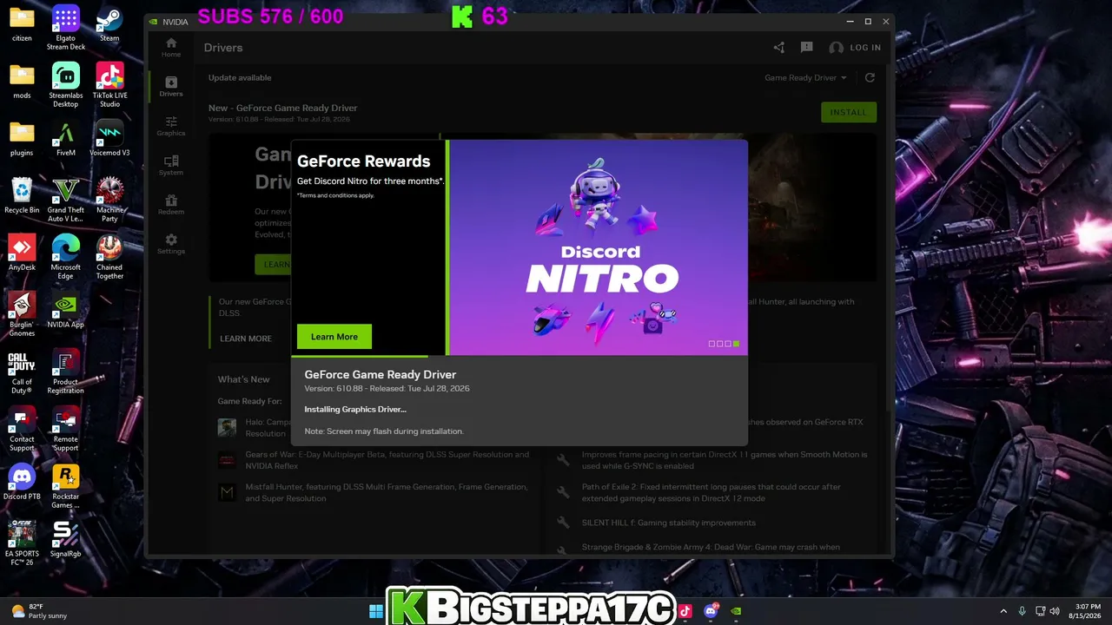Open the clock and date flyout
The image size is (1112, 625).
[1087, 611]
